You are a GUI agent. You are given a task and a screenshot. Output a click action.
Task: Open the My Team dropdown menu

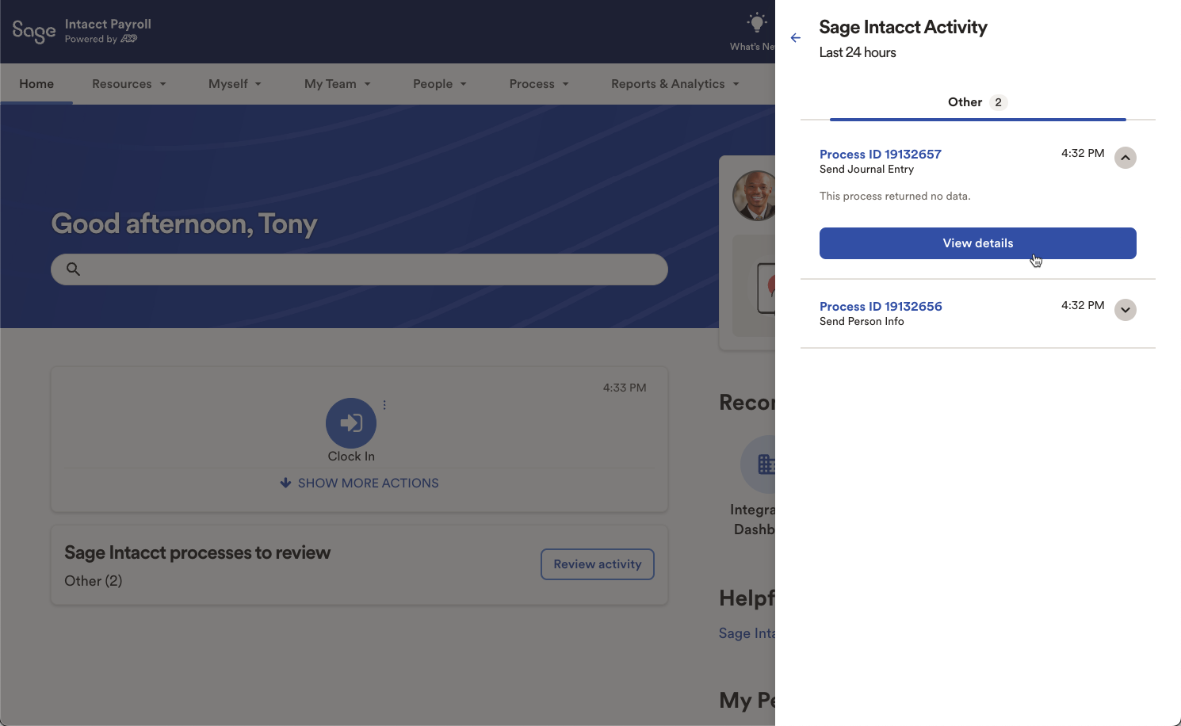coord(337,84)
